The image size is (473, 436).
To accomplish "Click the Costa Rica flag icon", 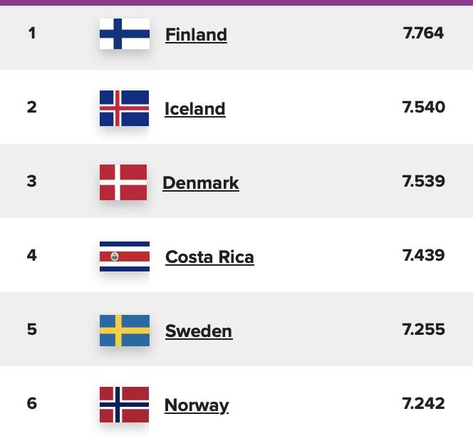I will tap(125, 256).
